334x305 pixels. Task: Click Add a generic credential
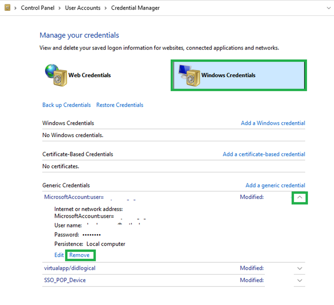coord(275,185)
